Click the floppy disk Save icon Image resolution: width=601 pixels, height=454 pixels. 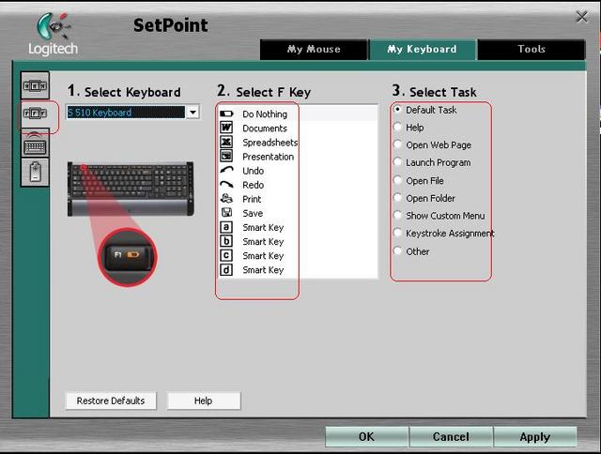tap(226, 213)
